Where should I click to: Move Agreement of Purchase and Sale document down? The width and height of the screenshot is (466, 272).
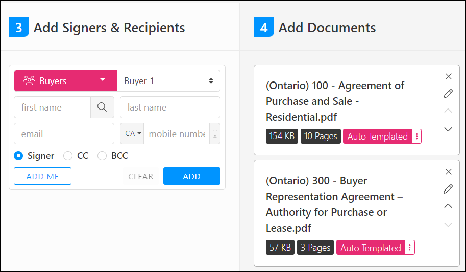[x=448, y=129]
